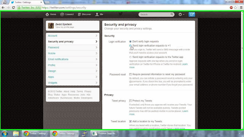Open Security and privacy section
244x137 pixels.
pos(73,41)
